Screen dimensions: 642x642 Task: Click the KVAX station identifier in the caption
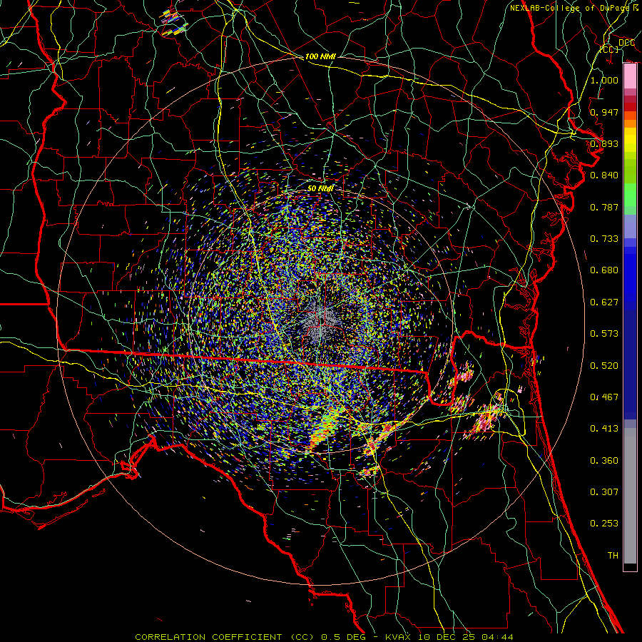398,637
